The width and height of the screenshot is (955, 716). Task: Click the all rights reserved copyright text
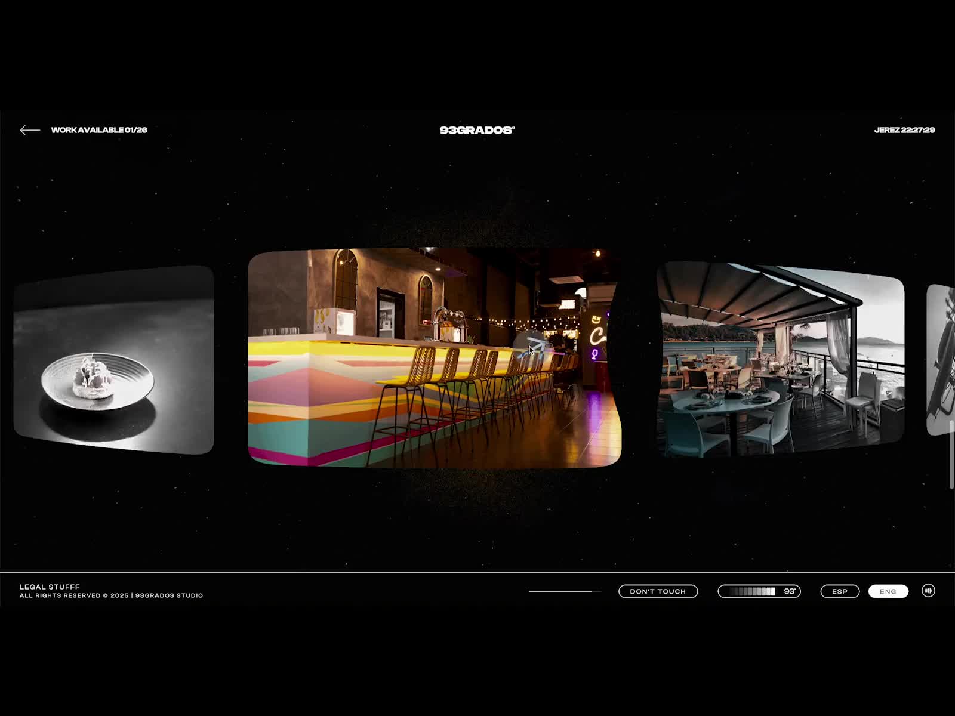111,595
